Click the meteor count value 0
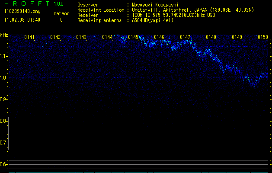Screen dimensions: 272x173 [x=61, y=20]
